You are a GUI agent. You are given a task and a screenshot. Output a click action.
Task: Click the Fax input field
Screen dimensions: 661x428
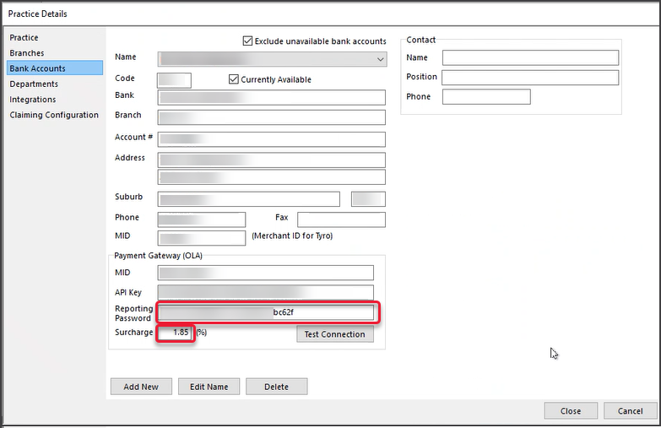tap(341, 219)
